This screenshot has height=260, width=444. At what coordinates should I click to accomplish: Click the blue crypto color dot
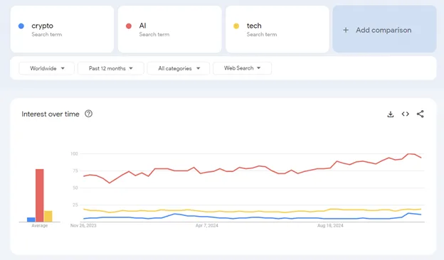pyautogui.click(x=21, y=26)
